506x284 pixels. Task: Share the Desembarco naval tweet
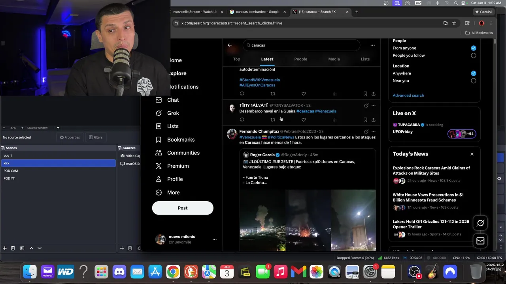tap(373, 120)
